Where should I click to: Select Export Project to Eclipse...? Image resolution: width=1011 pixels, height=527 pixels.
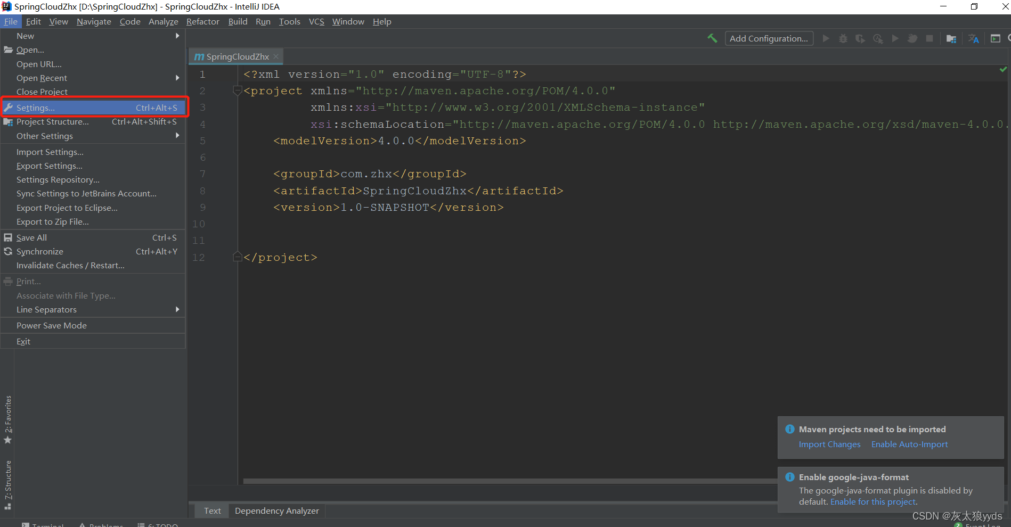click(x=93, y=208)
